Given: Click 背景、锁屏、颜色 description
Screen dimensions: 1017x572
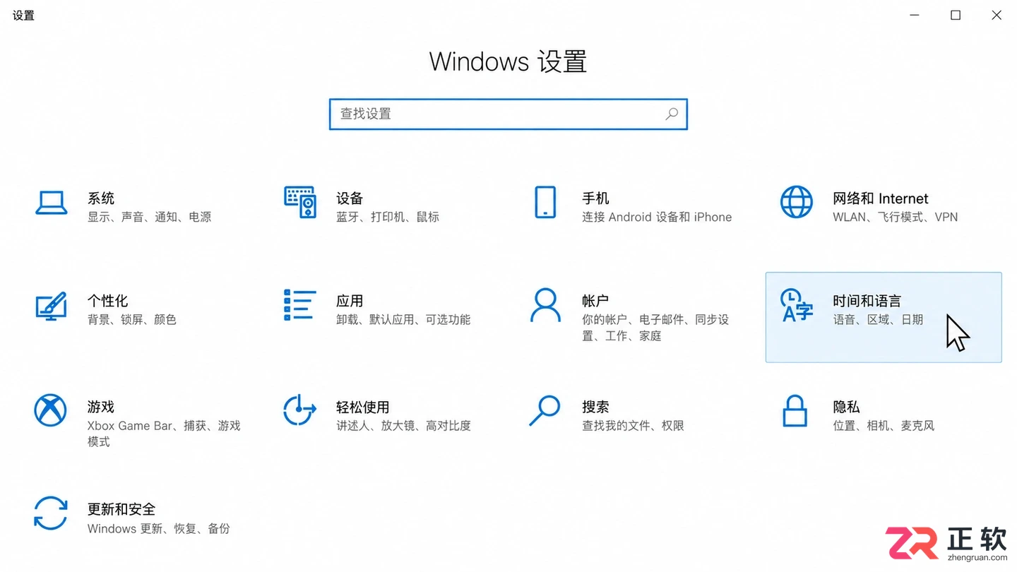Looking at the screenshot, I should pyautogui.click(x=132, y=320).
